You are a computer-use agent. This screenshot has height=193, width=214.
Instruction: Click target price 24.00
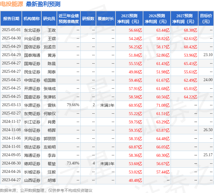[208, 80]
